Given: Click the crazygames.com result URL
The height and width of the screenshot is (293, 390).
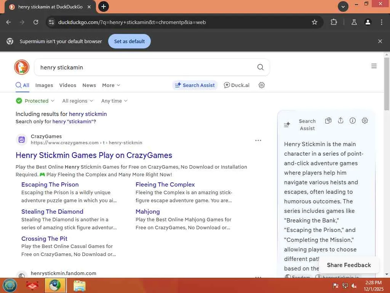Looking at the screenshot, I should click(x=86, y=143).
